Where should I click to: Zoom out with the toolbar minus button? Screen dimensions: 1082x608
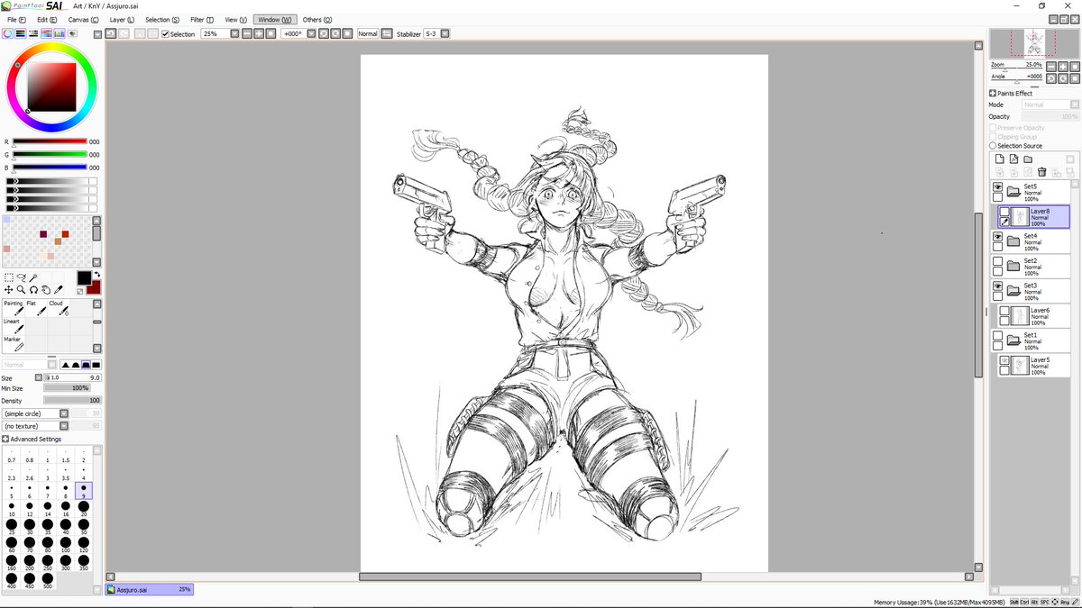[246, 33]
